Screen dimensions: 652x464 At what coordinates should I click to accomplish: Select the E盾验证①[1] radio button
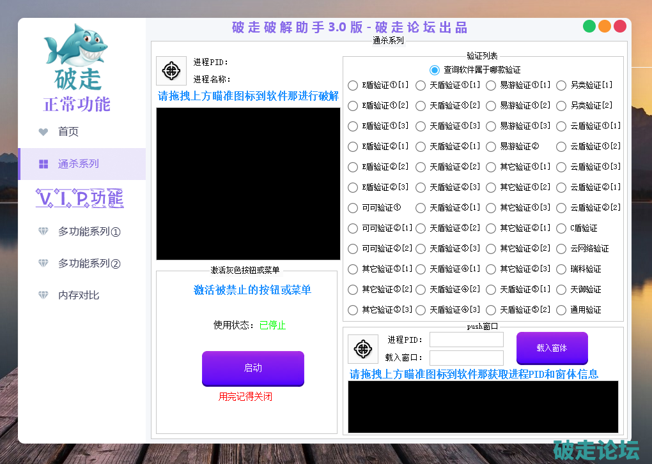coord(352,85)
